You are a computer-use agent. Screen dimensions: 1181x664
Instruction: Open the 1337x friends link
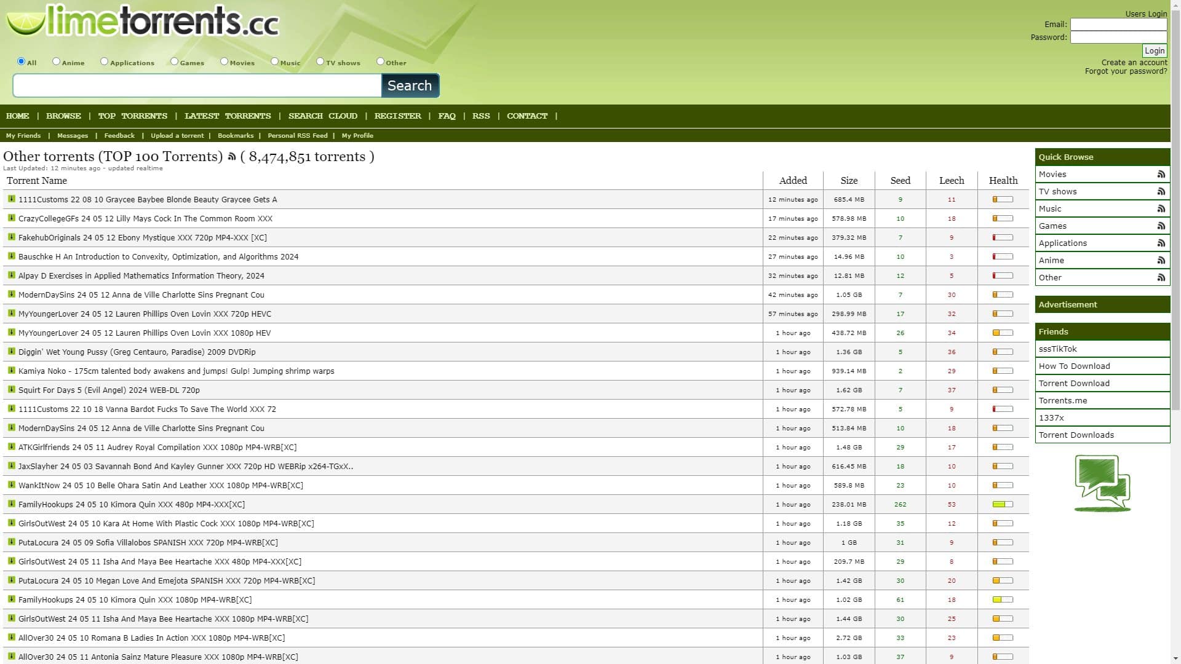coord(1051,418)
